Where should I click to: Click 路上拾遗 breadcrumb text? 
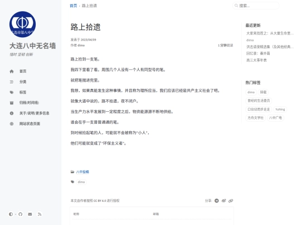89,6
